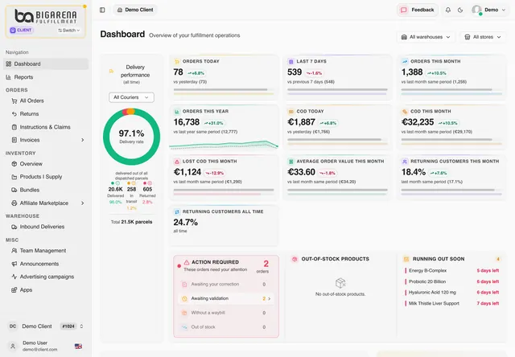Screen dimensions: 515x357
Task: Click Energy B-Complex product row
Action: 452,270
